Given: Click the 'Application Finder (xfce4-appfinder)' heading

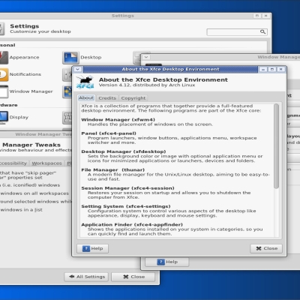Looking at the screenshot, I should click(132, 225).
